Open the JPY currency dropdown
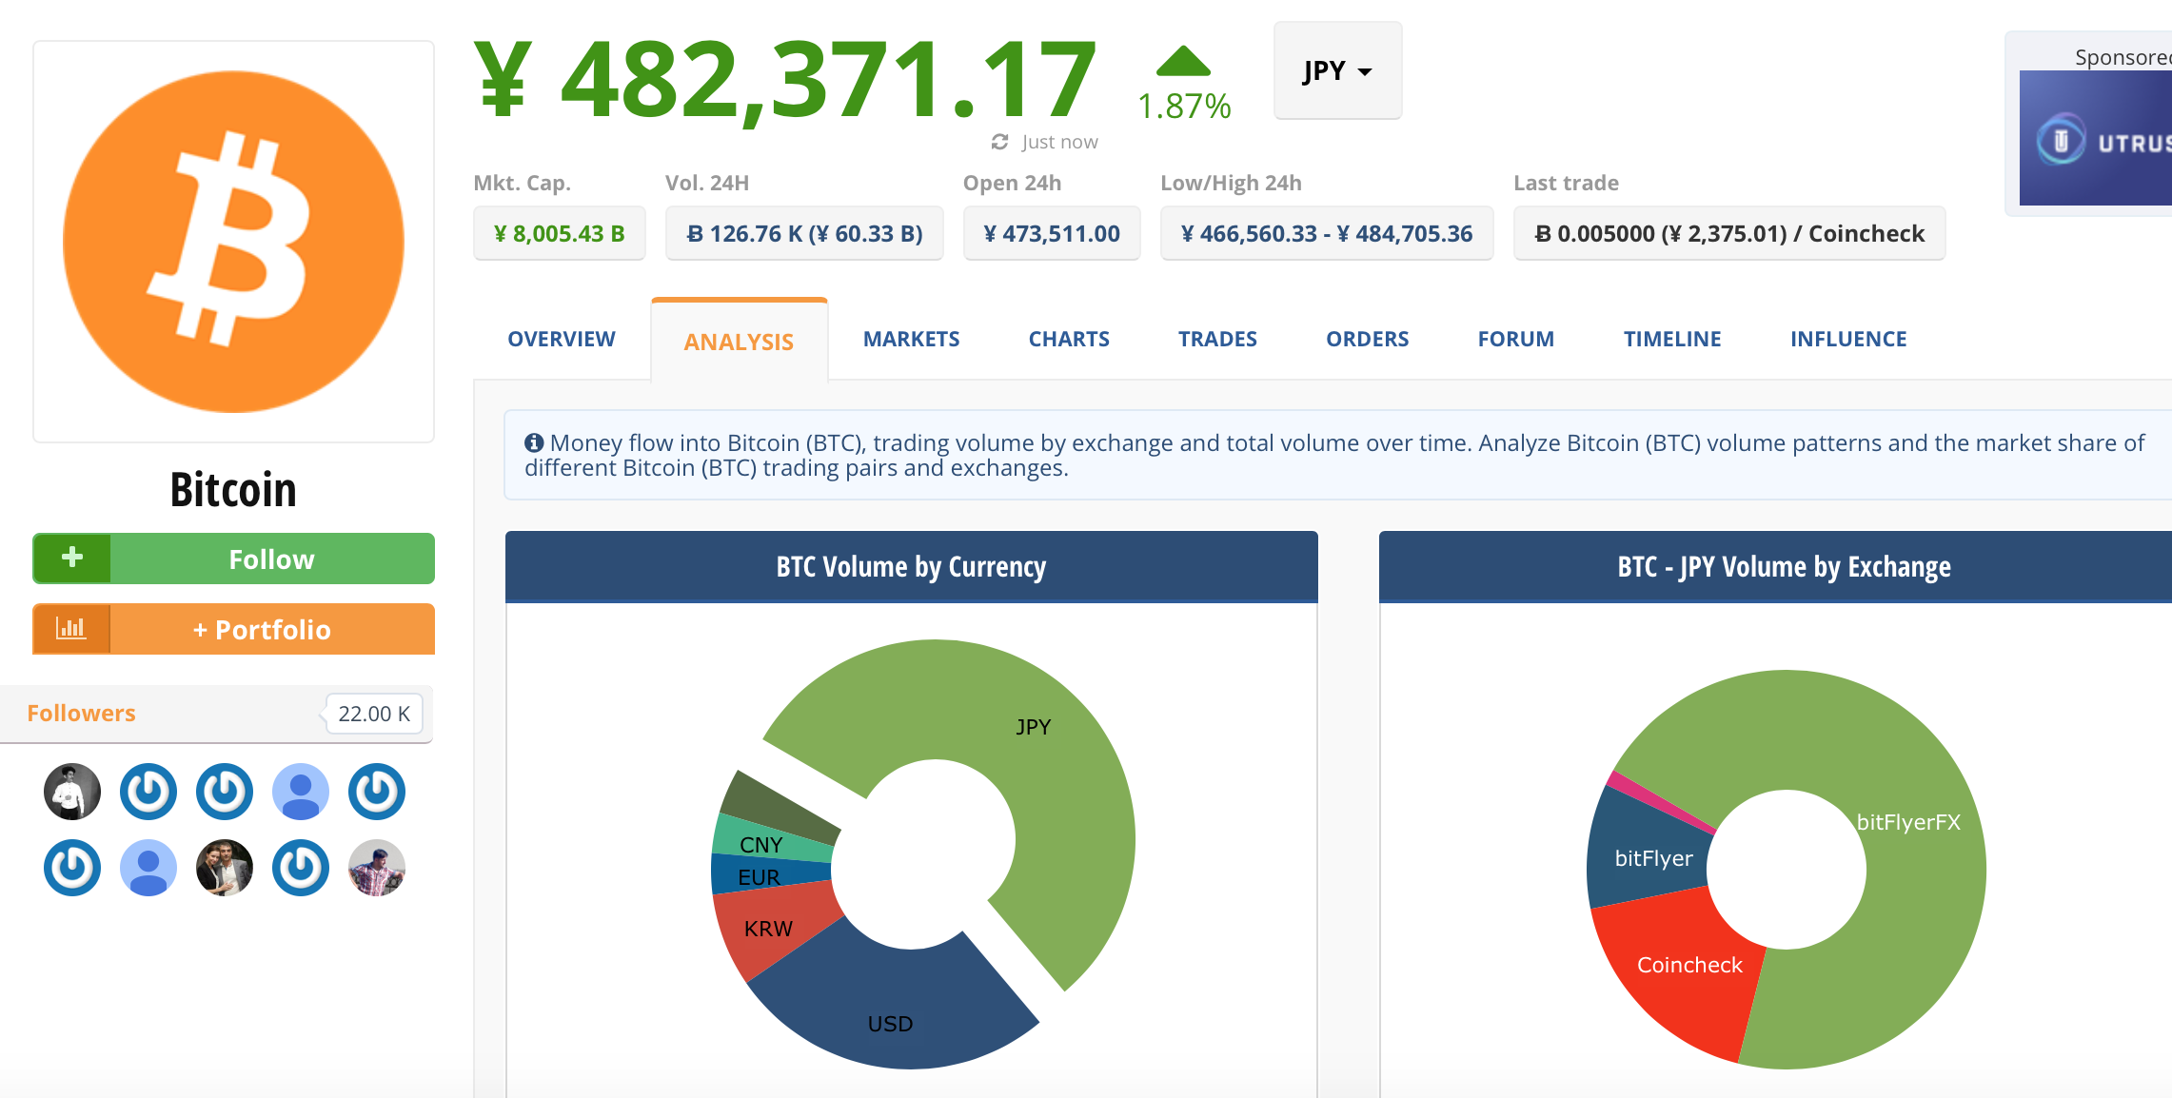The image size is (2172, 1098). 1337,71
